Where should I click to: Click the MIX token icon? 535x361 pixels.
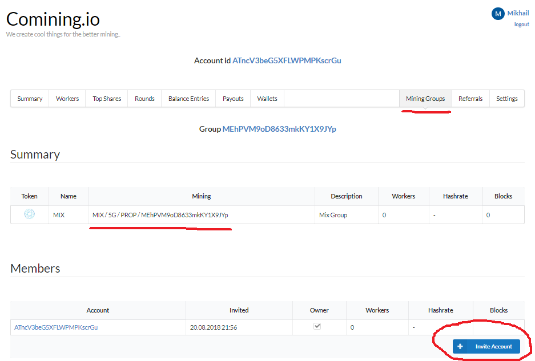coord(29,214)
